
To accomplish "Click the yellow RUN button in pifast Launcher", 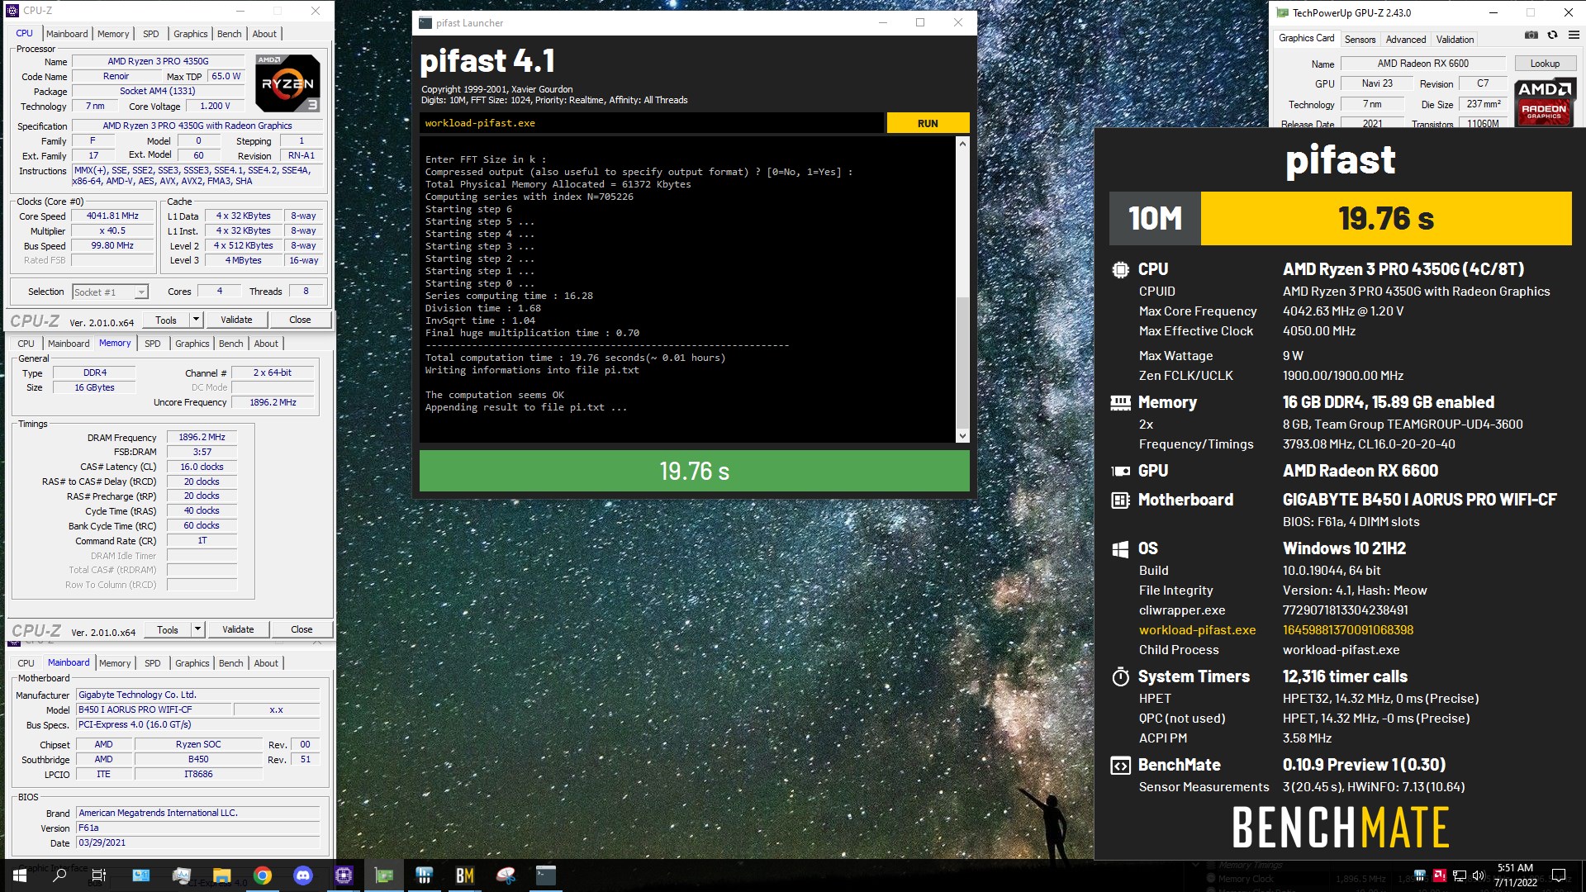I will coord(928,123).
